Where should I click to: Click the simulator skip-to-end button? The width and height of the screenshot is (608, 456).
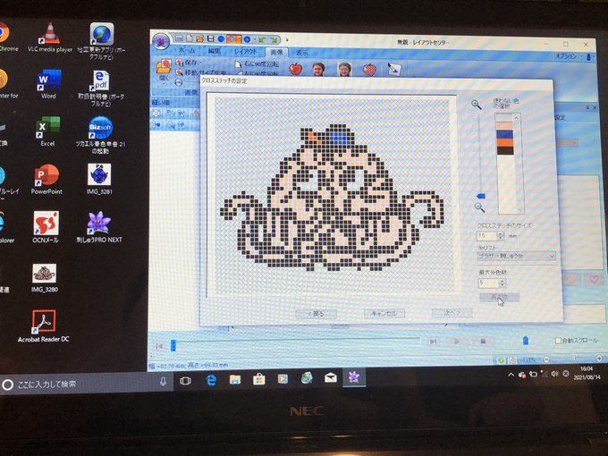pos(433,342)
